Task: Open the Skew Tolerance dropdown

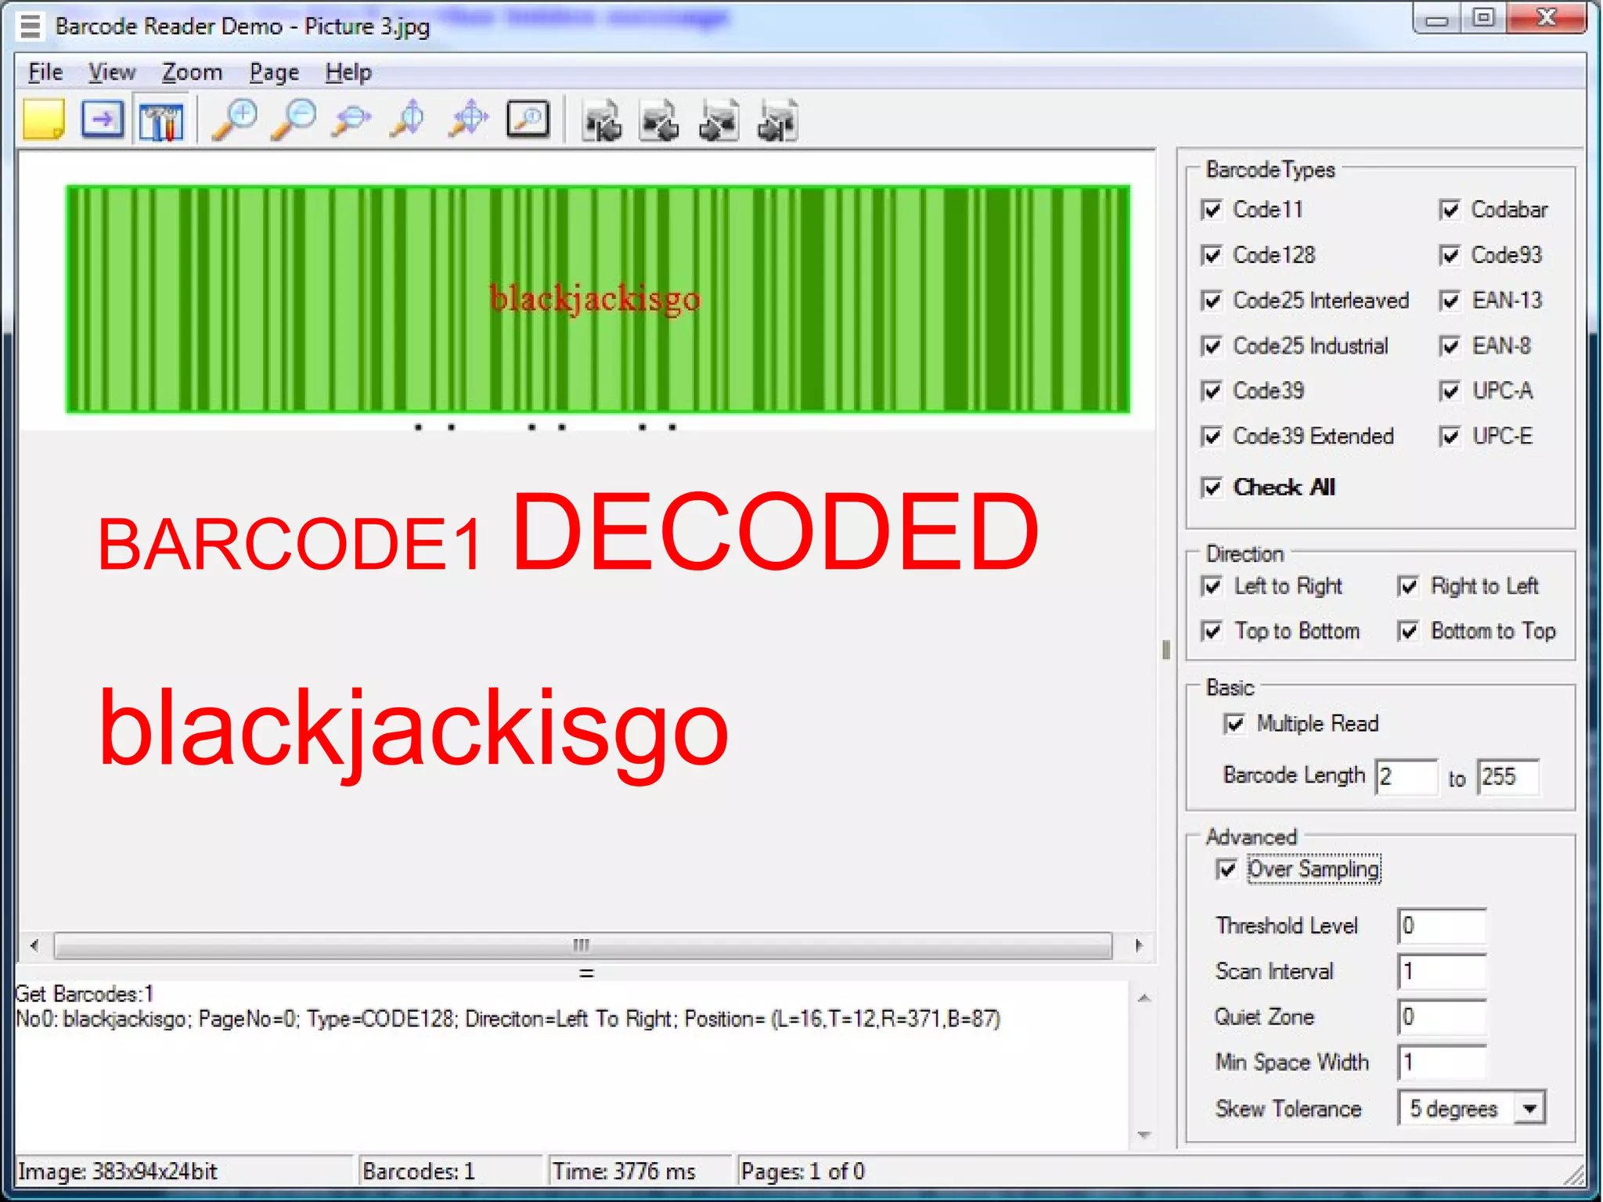Action: pos(1529,1109)
